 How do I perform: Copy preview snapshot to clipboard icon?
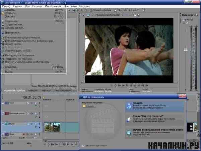pyautogui.click(x=134, y=15)
